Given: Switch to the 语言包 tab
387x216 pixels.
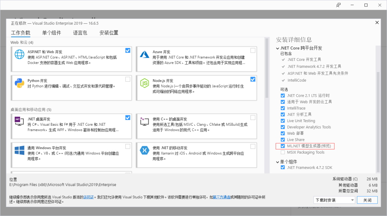Looking at the screenshot, I should [x=80, y=33].
